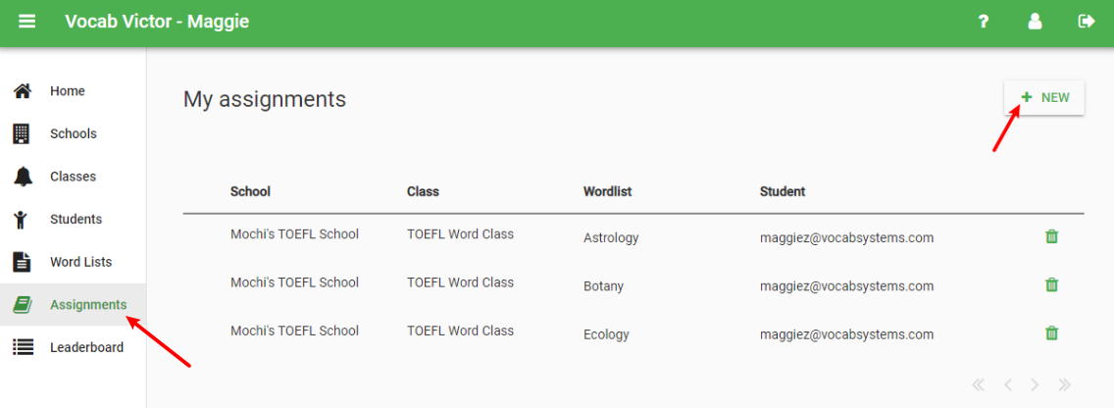This screenshot has width=1114, height=408.
Task: Open the user profile icon
Action: pyautogui.click(x=1035, y=22)
